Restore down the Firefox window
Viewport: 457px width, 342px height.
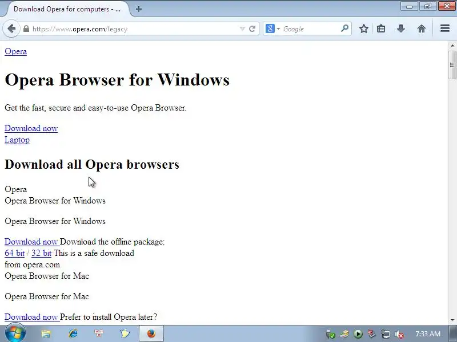[428, 6]
